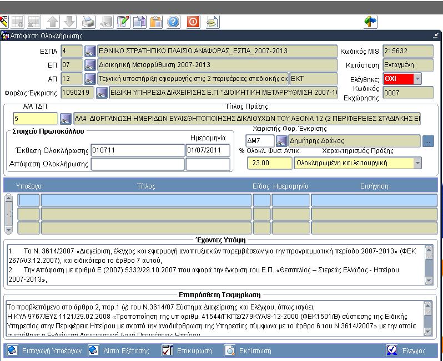Image resolution: width=443 pixels, height=361 pixels.
Task: Open lookup list next to ΕΠ code 07
Action: point(90,65)
